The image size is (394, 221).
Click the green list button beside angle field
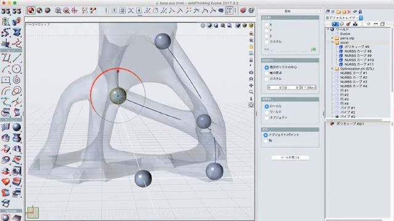313,49
